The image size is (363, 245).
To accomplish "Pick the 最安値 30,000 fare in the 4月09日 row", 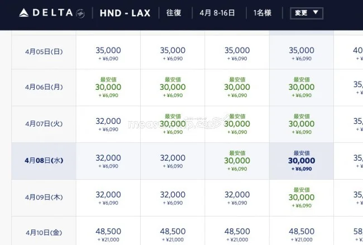I will pyautogui.click(x=302, y=198).
